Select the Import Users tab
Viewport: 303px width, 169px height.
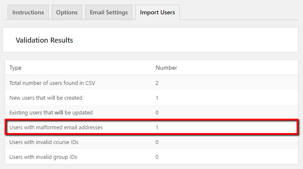click(x=157, y=12)
